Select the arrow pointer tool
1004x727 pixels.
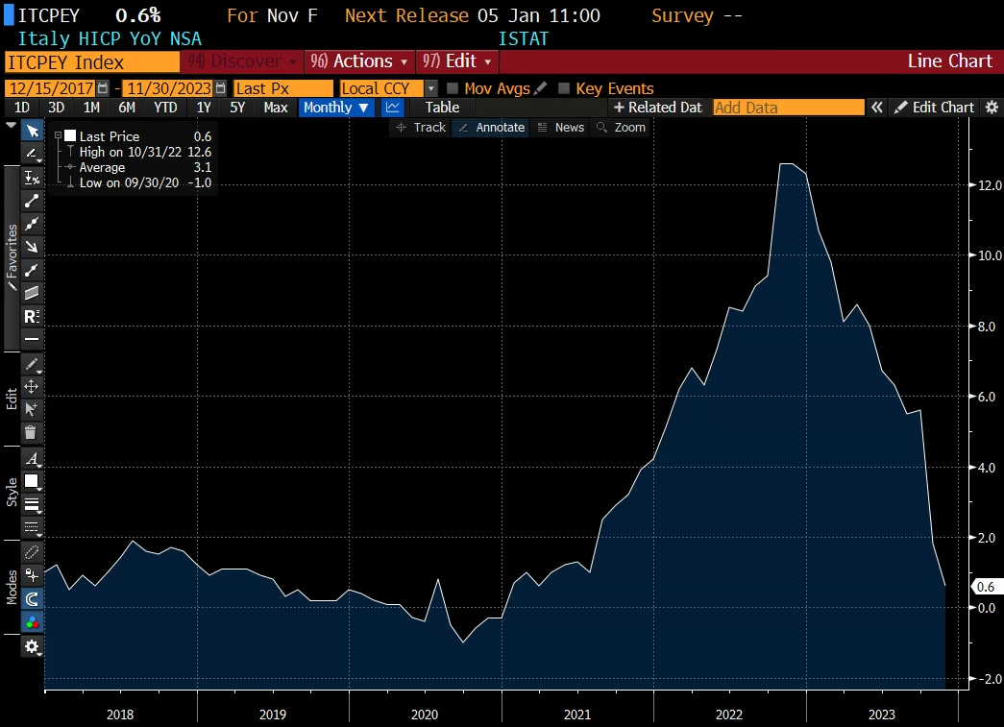point(32,132)
